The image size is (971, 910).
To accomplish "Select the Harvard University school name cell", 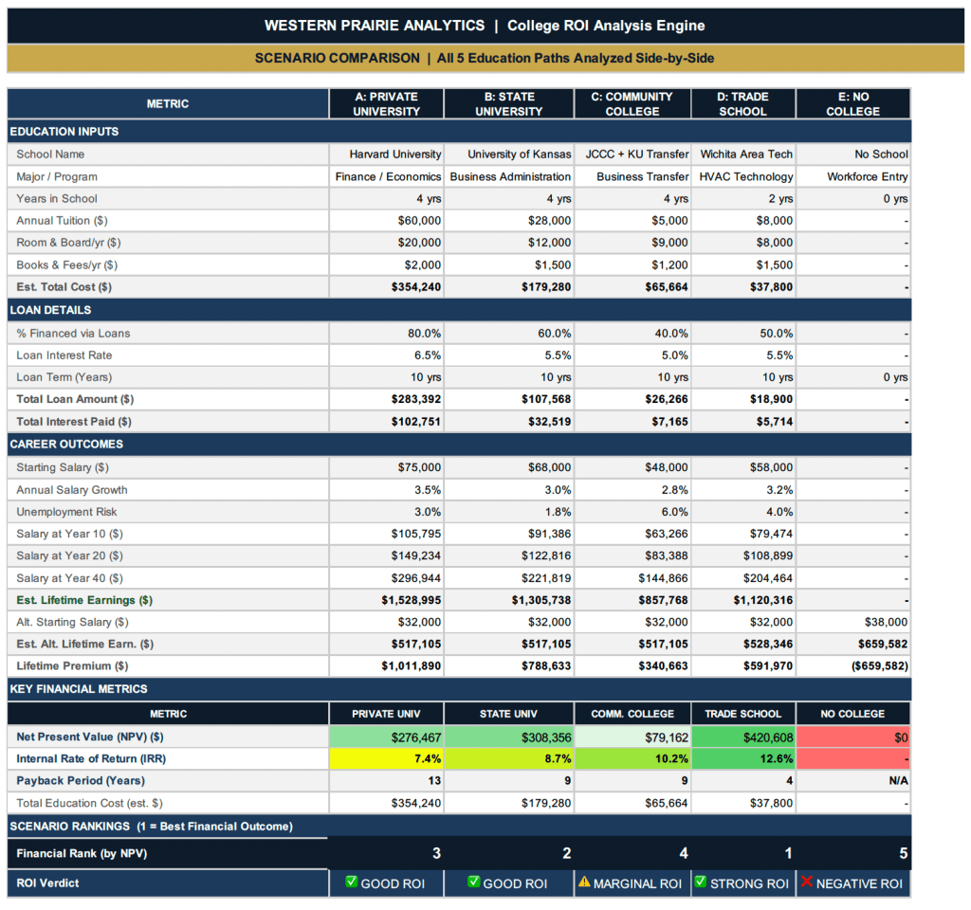I will tap(386, 154).
